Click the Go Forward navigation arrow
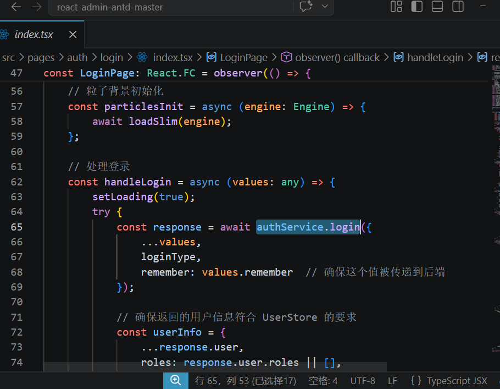Viewport: 500px width, 389px height. click(37, 7)
